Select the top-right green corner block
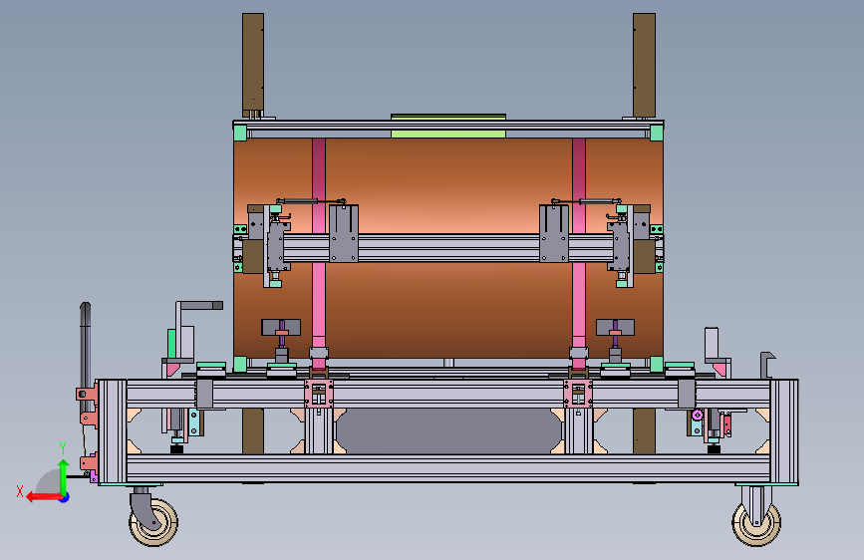Image resolution: width=864 pixels, height=560 pixels. 657,133
